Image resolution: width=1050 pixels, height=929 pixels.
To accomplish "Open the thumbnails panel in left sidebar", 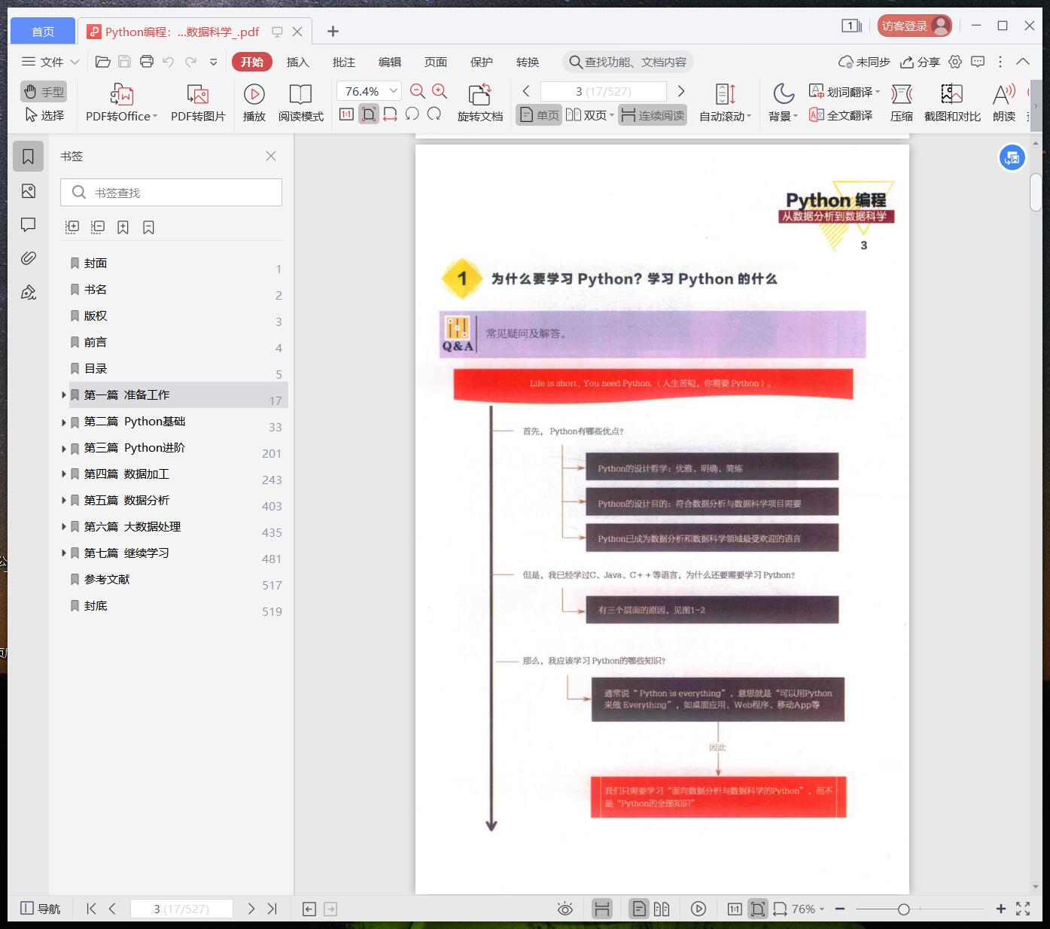I will click(29, 191).
